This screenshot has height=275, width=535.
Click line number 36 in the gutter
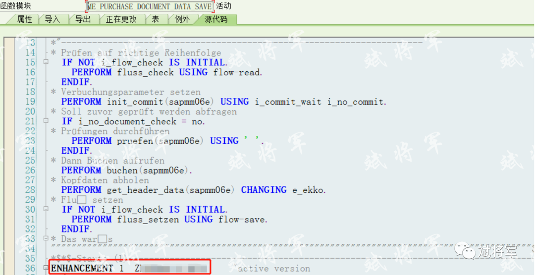pyautogui.click(x=30, y=269)
